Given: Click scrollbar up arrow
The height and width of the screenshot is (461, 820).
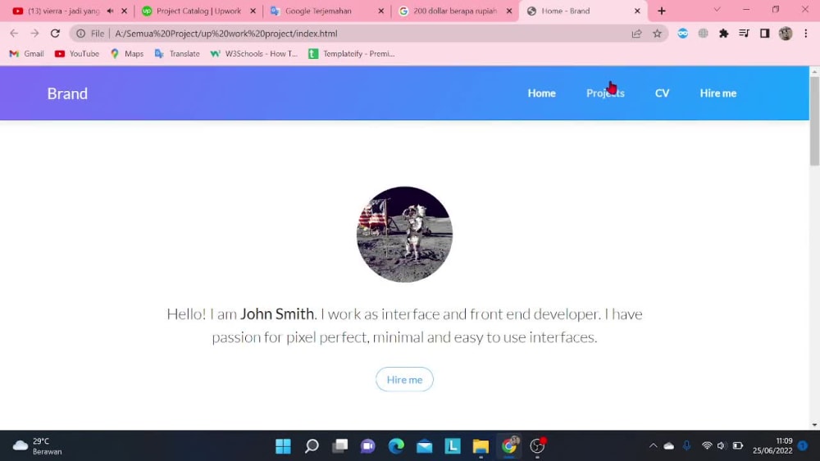Looking at the screenshot, I should coord(814,70).
